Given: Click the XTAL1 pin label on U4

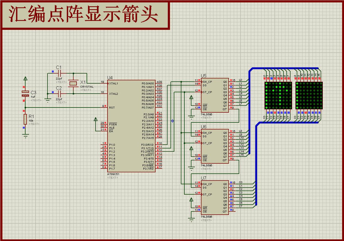Looking at the screenshot, I should pos(113,83).
